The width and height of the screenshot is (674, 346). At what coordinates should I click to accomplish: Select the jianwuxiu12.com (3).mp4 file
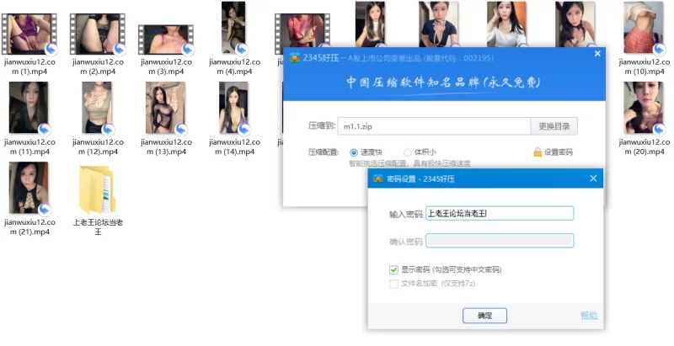pyautogui.click(x=163, y=39)
